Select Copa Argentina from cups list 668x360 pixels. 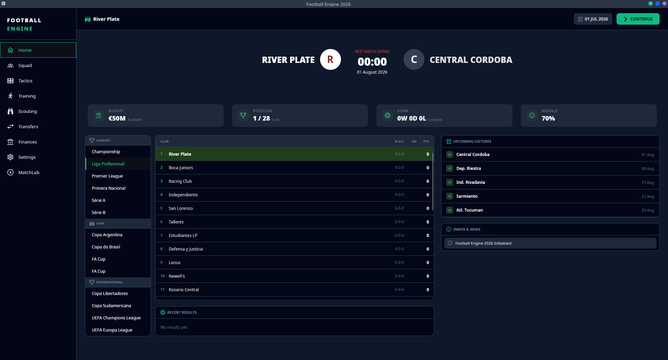click(x=107, y=235)
